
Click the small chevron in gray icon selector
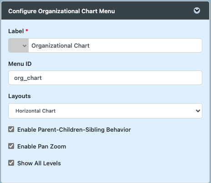click(x=25, y=46)
